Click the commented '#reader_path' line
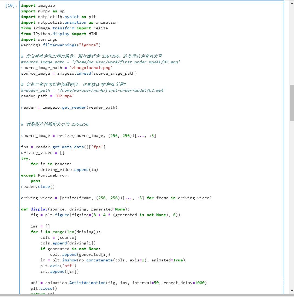294x297 pixels. 93,90
